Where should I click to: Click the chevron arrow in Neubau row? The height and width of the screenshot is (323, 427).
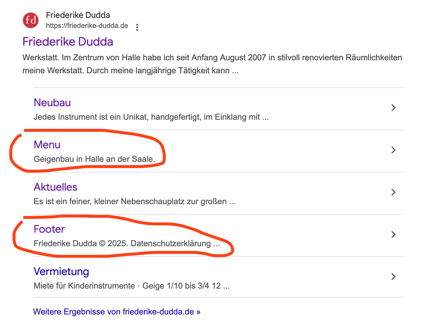tap(393, 108)
